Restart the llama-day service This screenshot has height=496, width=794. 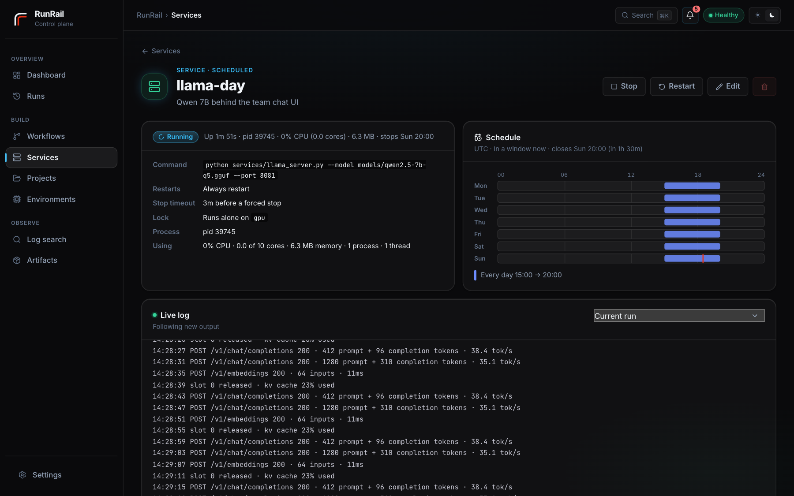676,86
